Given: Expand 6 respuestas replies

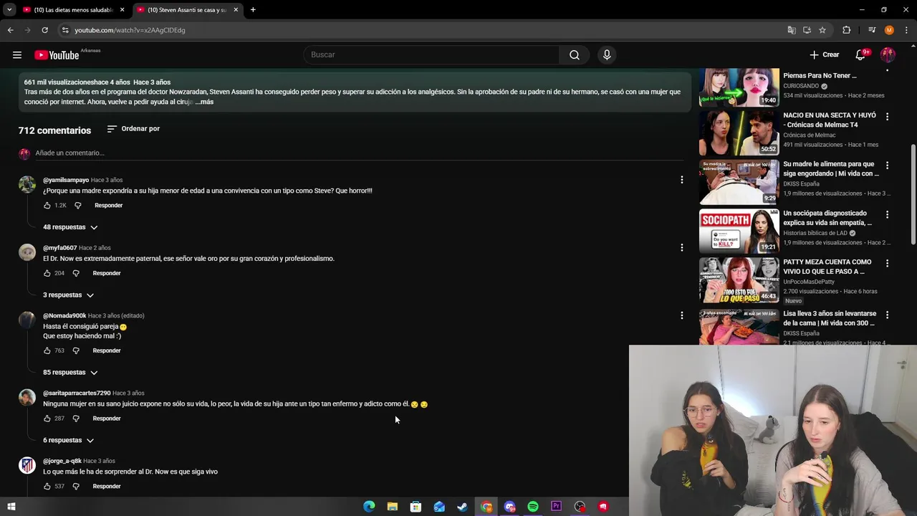Looking at the screenshot, I should pyautogui.click(x=69, y=441).
